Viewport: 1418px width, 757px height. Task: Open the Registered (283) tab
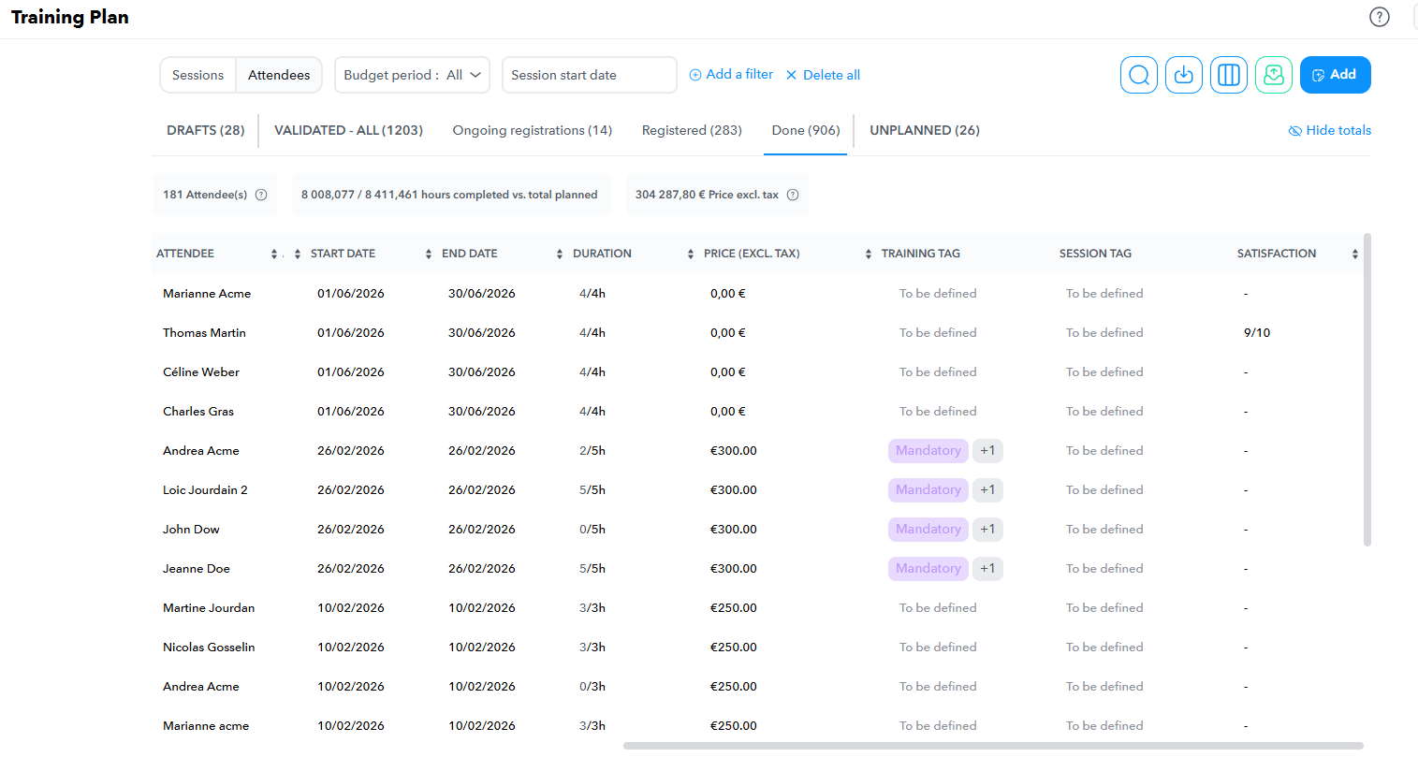coord(692,130)
